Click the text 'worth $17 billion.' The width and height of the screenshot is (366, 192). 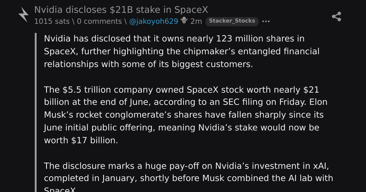pos(81,140)
